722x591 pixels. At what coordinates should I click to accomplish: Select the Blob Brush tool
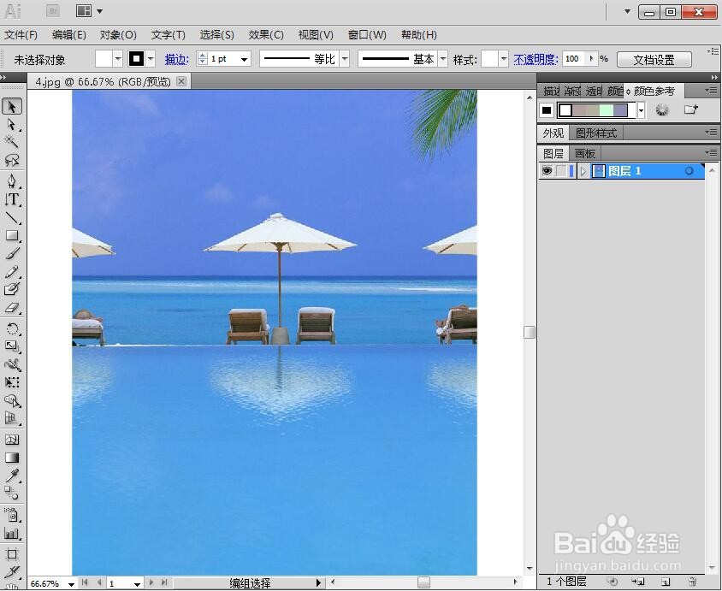coord(12,289)
